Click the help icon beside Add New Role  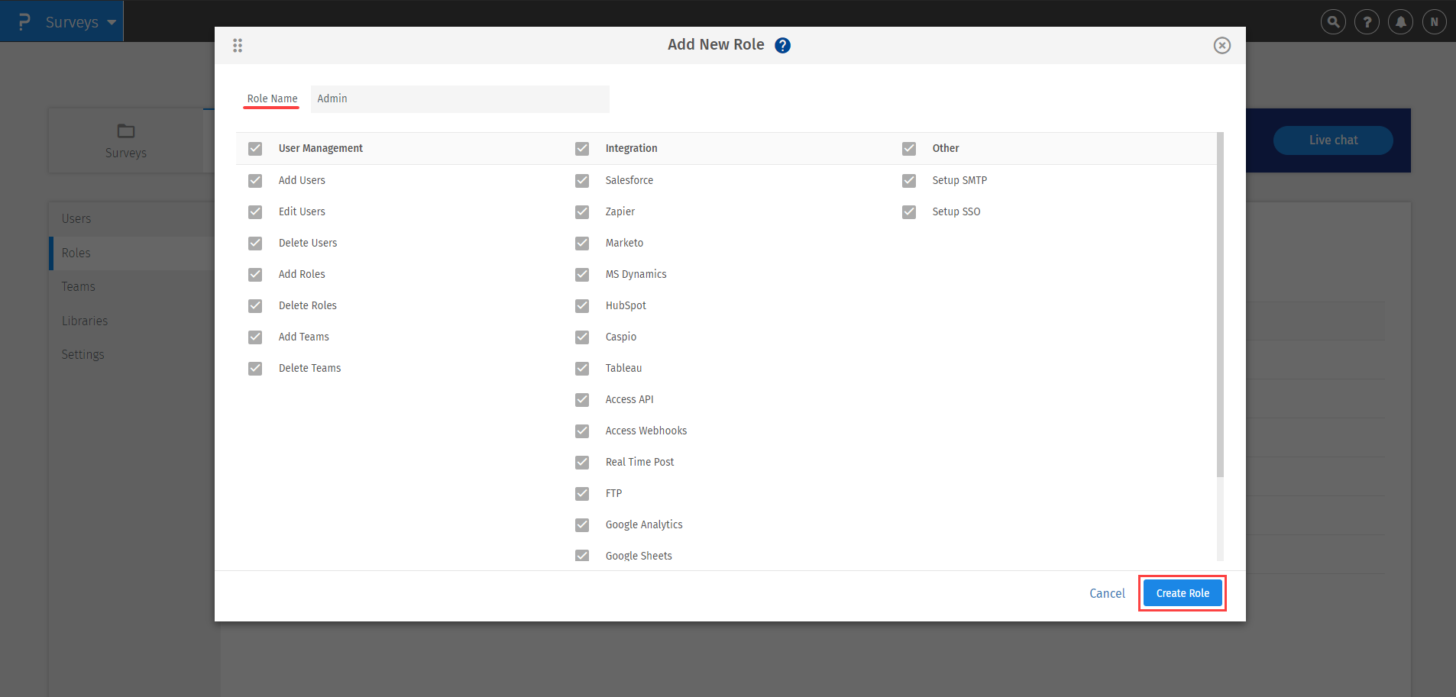tap(781, 45)
